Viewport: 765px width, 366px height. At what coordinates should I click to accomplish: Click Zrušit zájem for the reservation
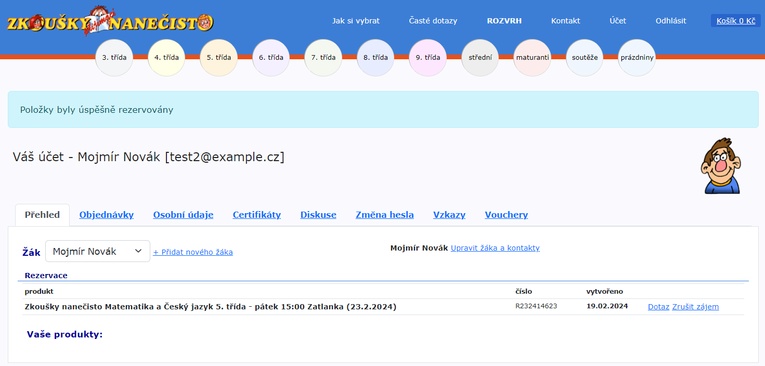pos(695,307)
